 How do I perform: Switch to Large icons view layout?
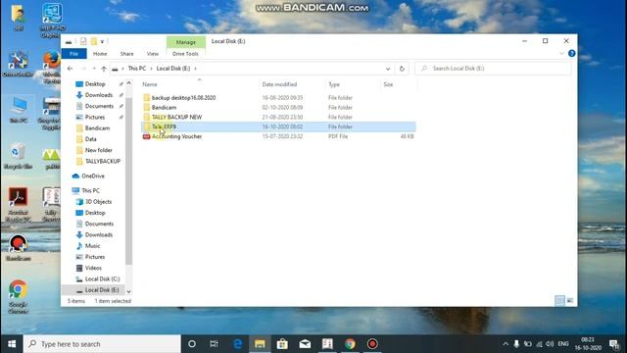[x=570, y=301]
